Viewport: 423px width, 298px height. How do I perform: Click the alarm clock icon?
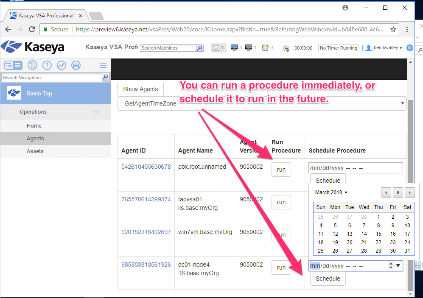tap(265, 48)
